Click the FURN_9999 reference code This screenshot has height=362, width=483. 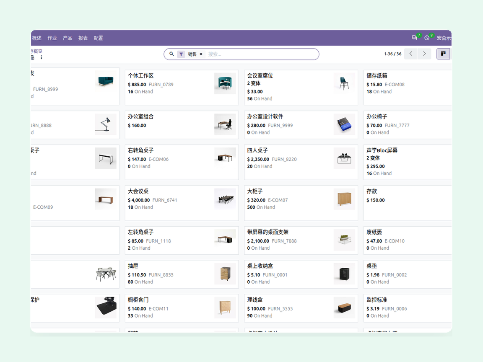[280, 125]
